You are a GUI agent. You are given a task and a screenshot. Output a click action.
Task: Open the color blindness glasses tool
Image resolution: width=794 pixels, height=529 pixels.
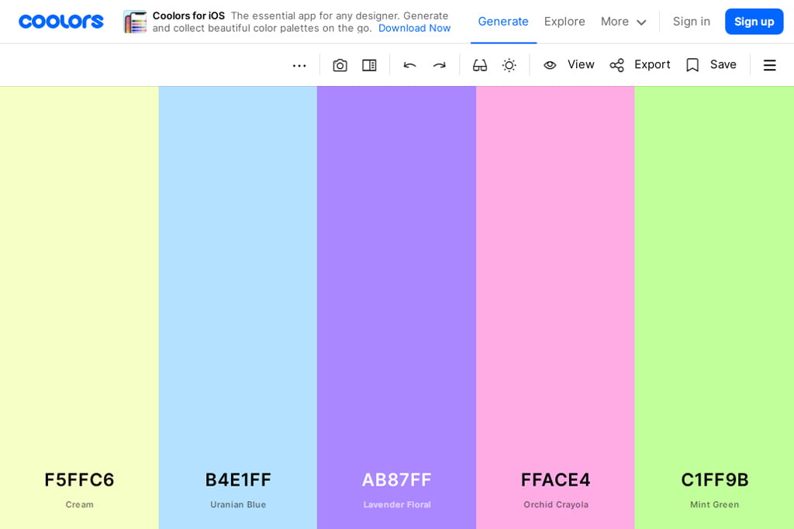tap(480, 65)
